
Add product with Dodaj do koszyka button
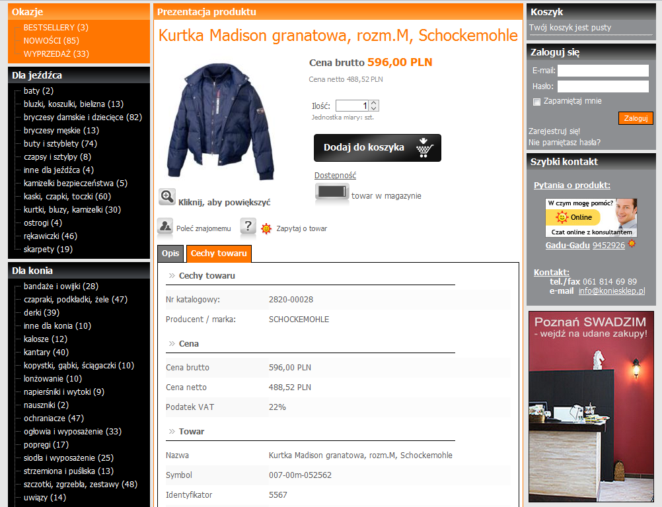coord(377,148)
